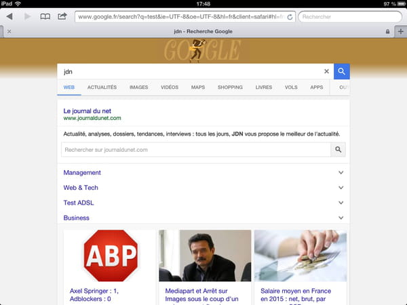
Task: Open the share action icon
Action: 62,16
